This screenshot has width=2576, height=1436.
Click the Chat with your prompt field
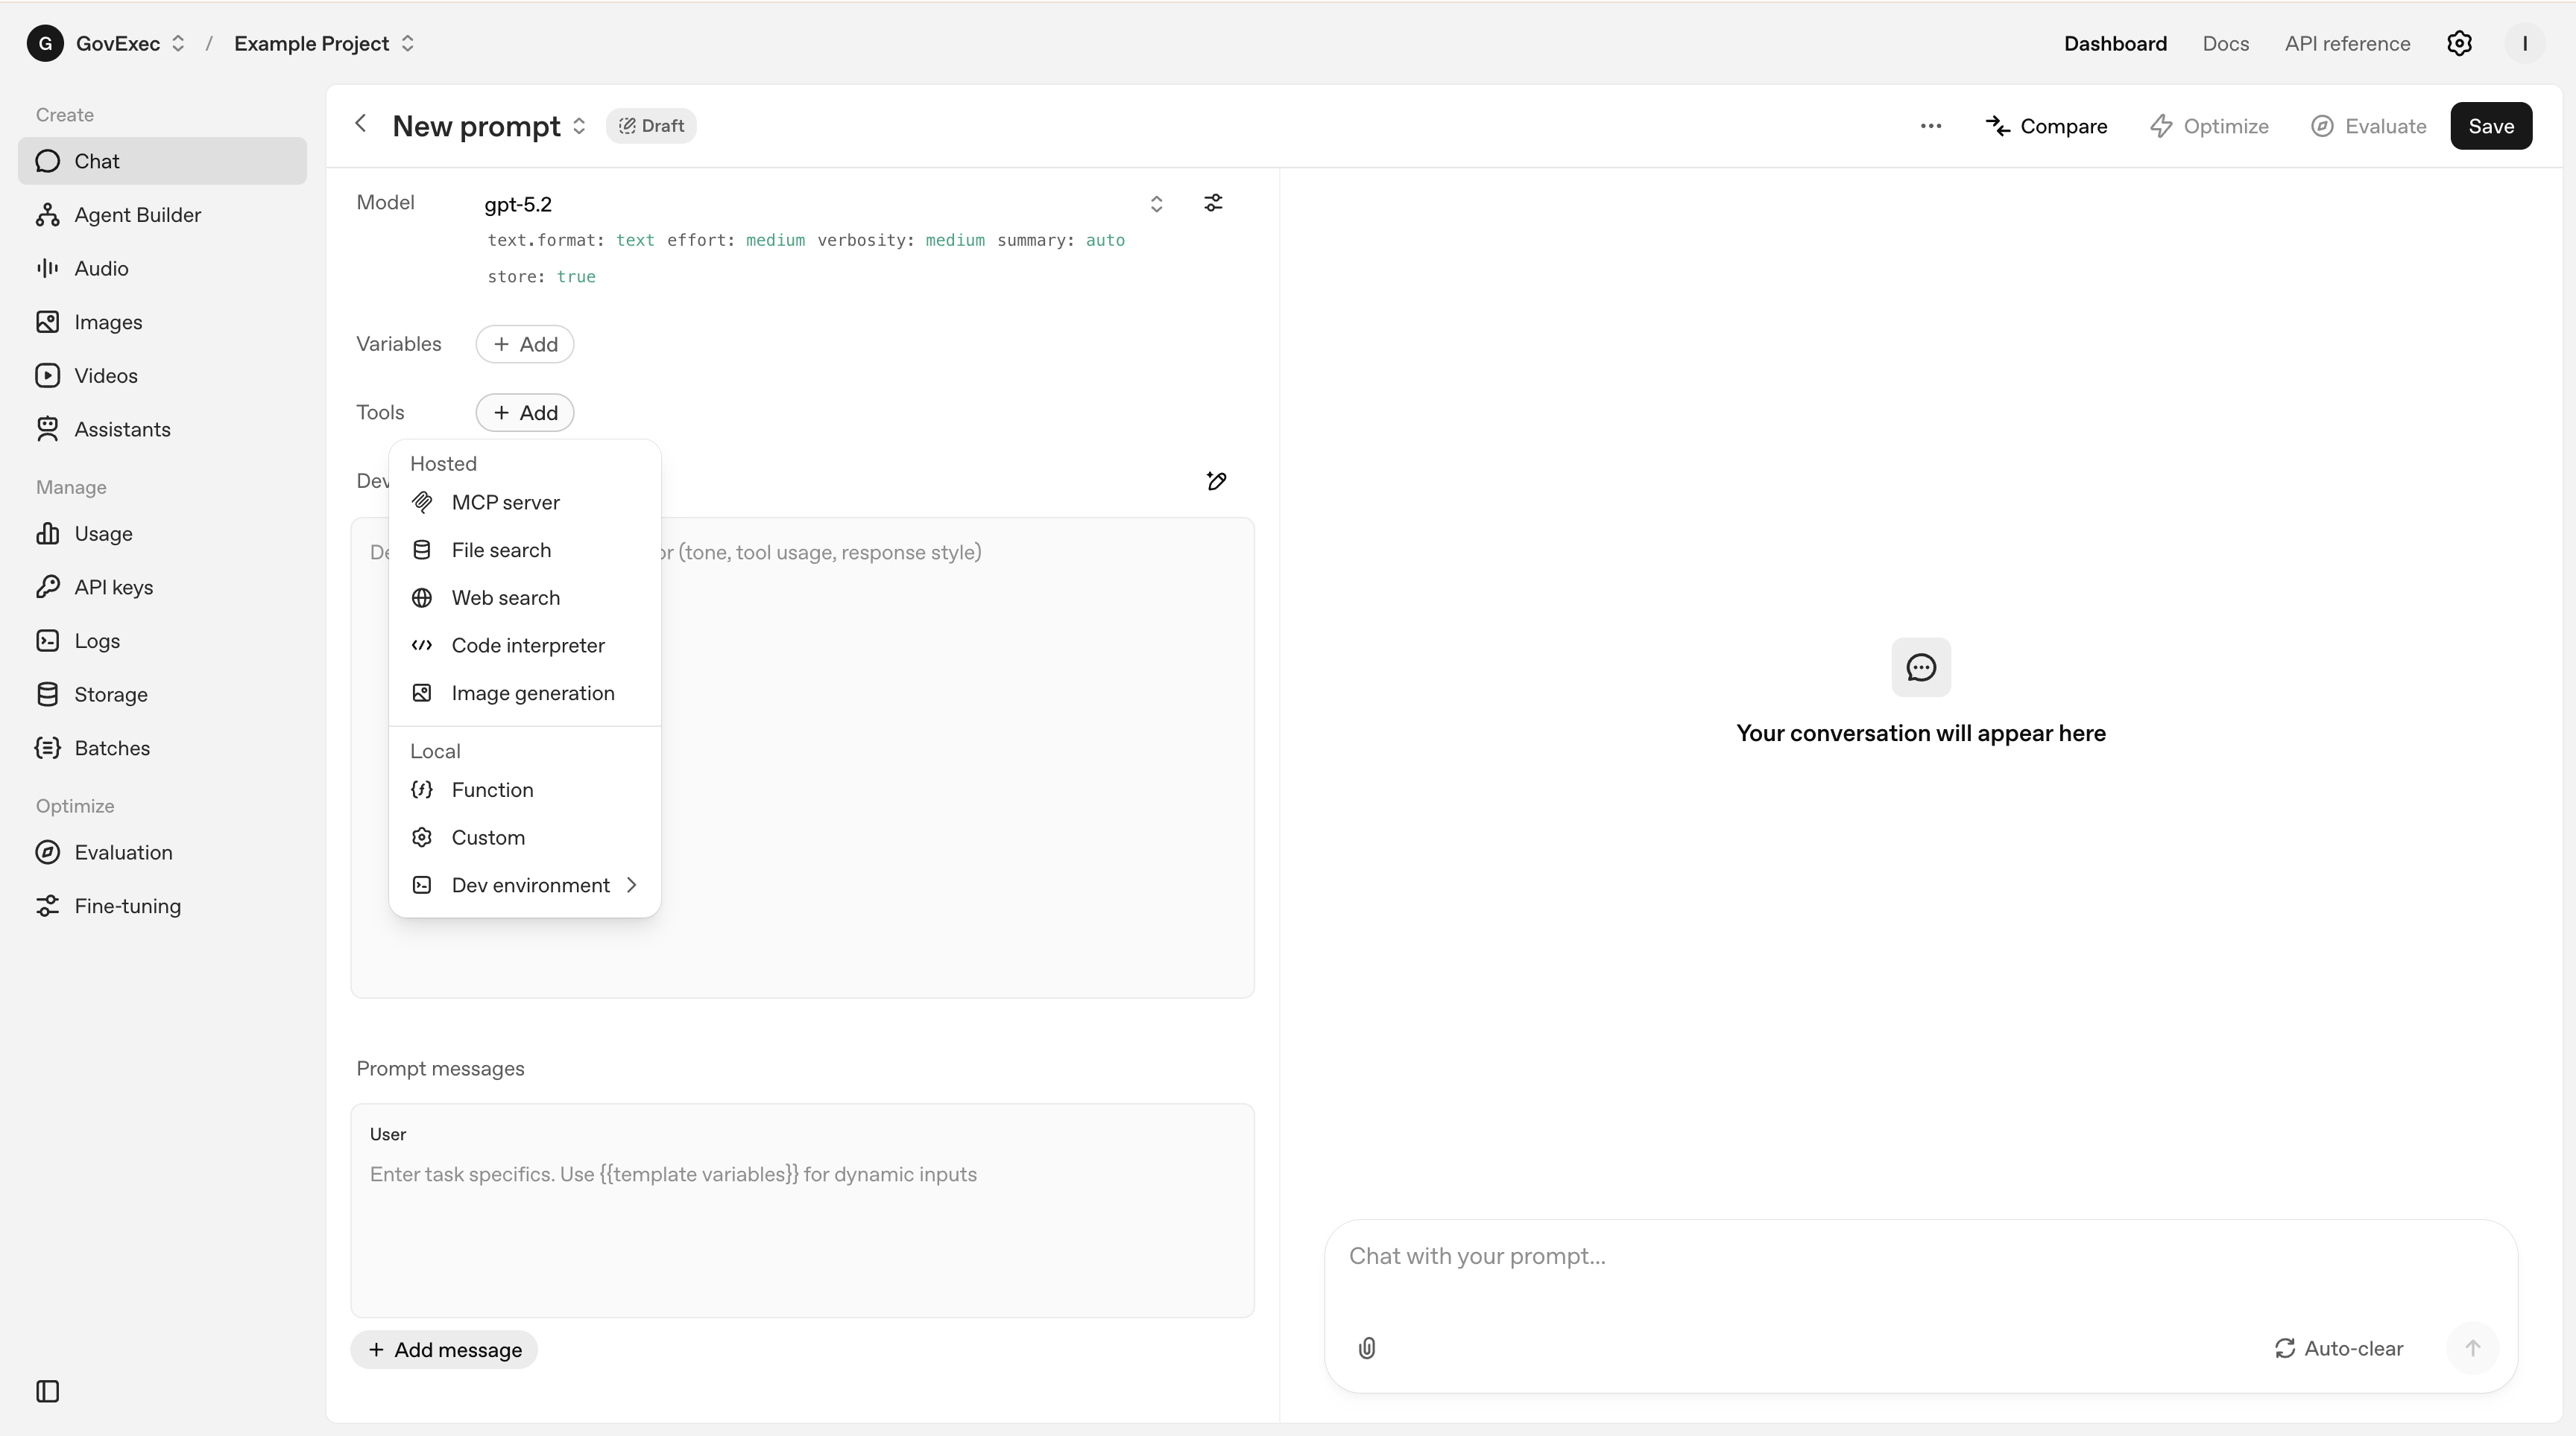coord(1900,1256)
